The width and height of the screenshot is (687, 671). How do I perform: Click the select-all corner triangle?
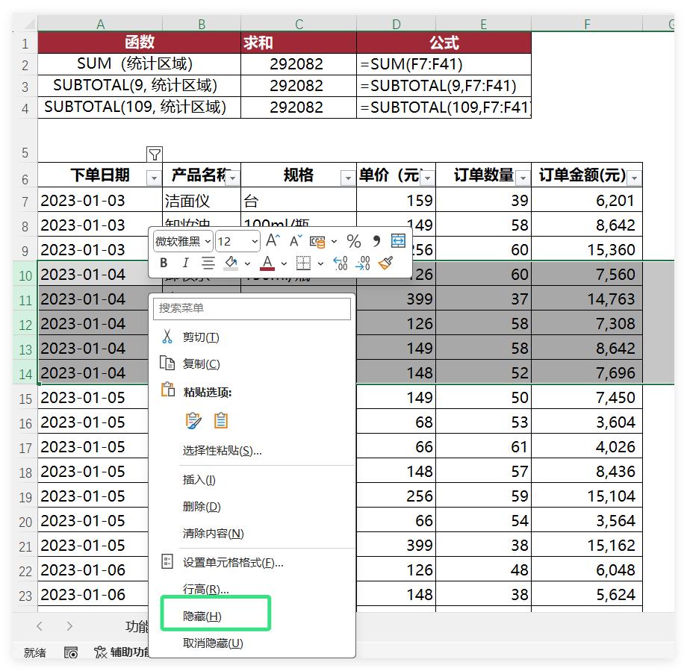pyautogui.click(x=29, y=24)
